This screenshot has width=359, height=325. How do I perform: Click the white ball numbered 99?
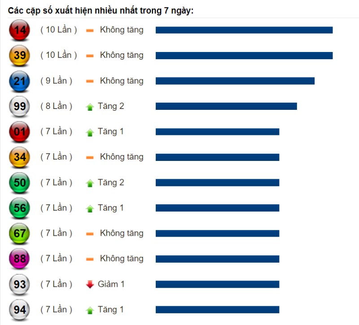[x=19, y=106]
